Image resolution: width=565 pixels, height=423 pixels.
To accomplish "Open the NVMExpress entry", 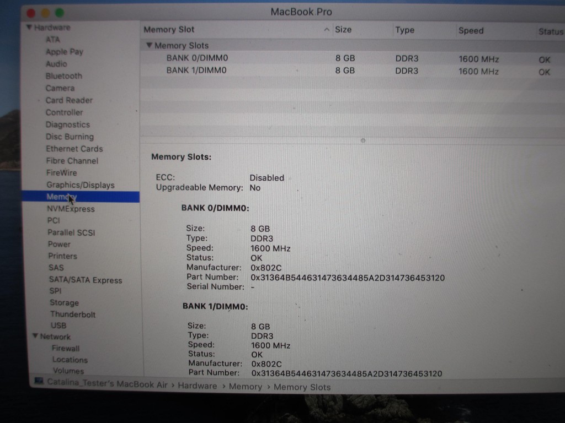I will 71,209.
